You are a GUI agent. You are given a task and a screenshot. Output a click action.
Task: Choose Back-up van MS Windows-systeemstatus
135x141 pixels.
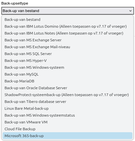click(67, 115)
